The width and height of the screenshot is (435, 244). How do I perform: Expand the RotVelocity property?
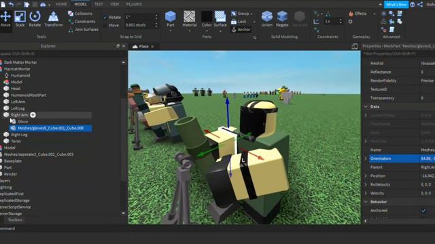pyautogui.click(x=366, y=184)
